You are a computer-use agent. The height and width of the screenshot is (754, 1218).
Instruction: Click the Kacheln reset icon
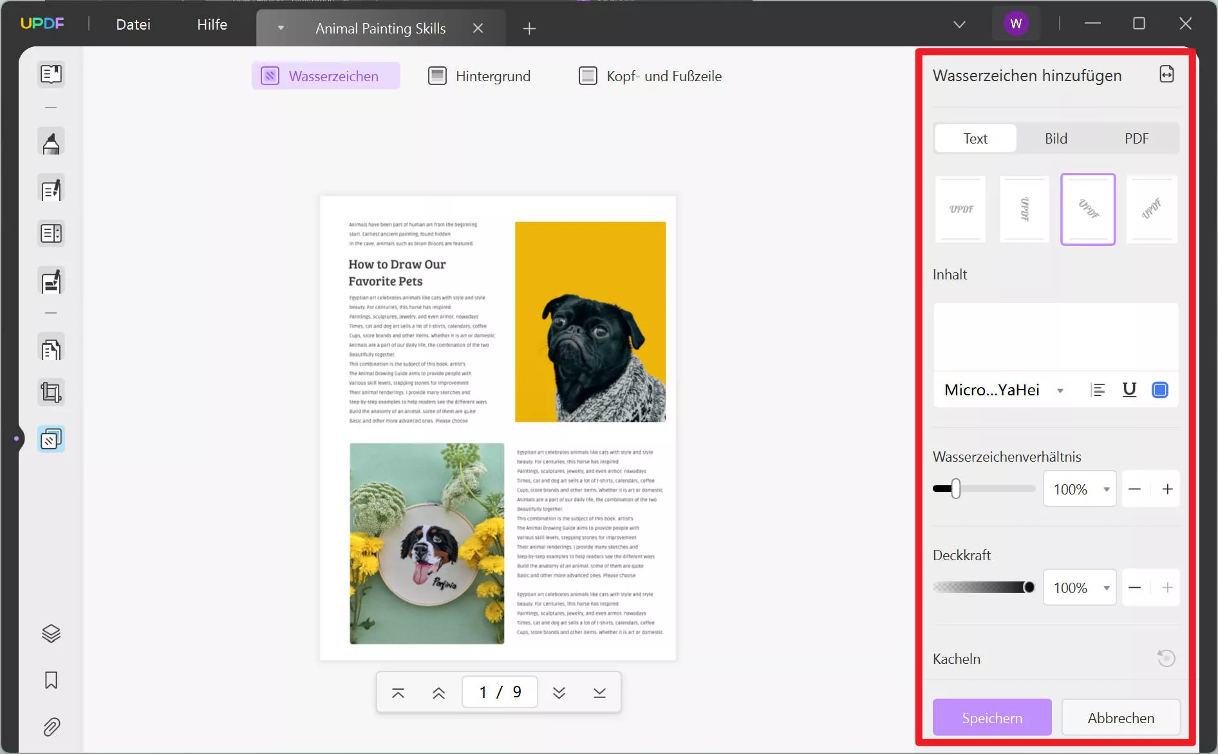pyautogui.click(x=1166, y=657)
